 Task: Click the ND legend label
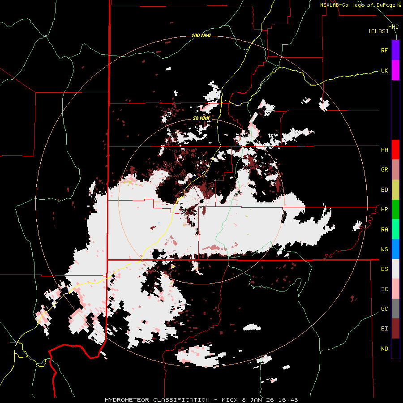(x=384, y=348)
